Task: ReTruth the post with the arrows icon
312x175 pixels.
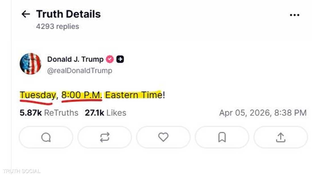Action: pyautogui.click(x=105, y=137)
